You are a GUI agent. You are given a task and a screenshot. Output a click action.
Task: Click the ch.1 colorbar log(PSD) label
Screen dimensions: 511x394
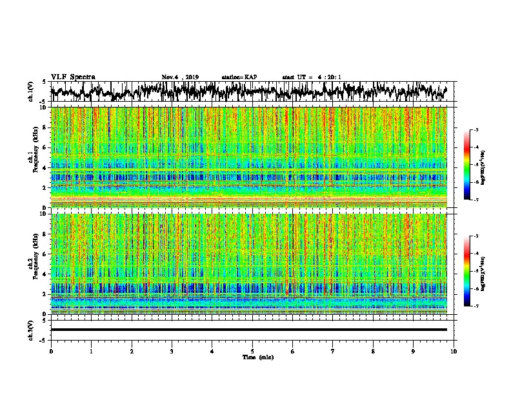point(483,168)
